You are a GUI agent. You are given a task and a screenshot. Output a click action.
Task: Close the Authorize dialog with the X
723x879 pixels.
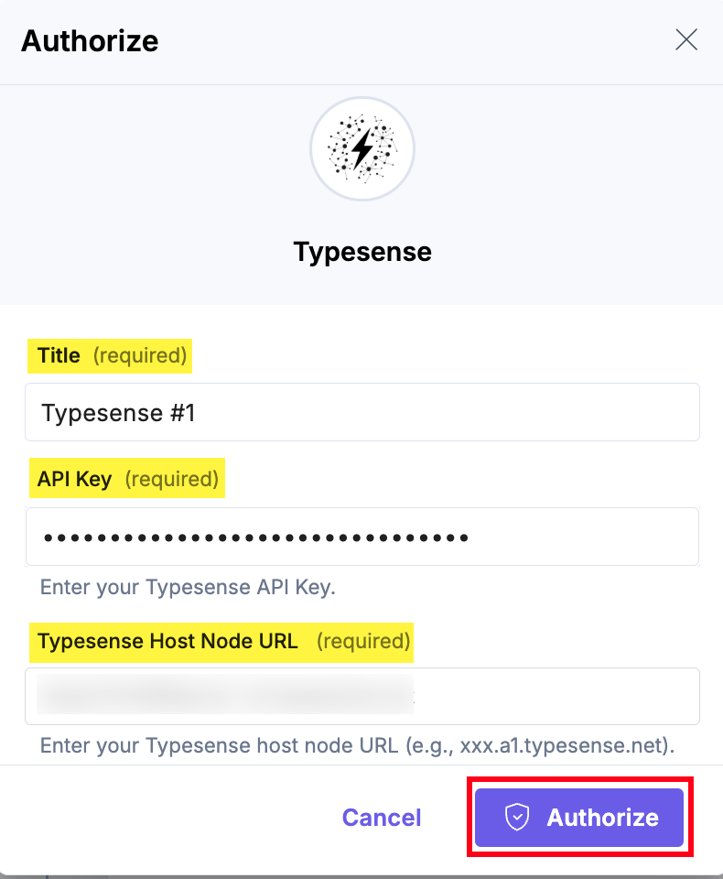[x=685, y=39]
